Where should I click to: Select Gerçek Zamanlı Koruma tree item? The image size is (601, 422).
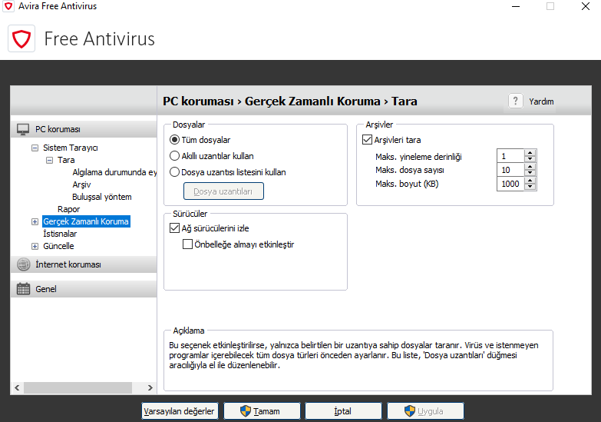coord(86,221)
